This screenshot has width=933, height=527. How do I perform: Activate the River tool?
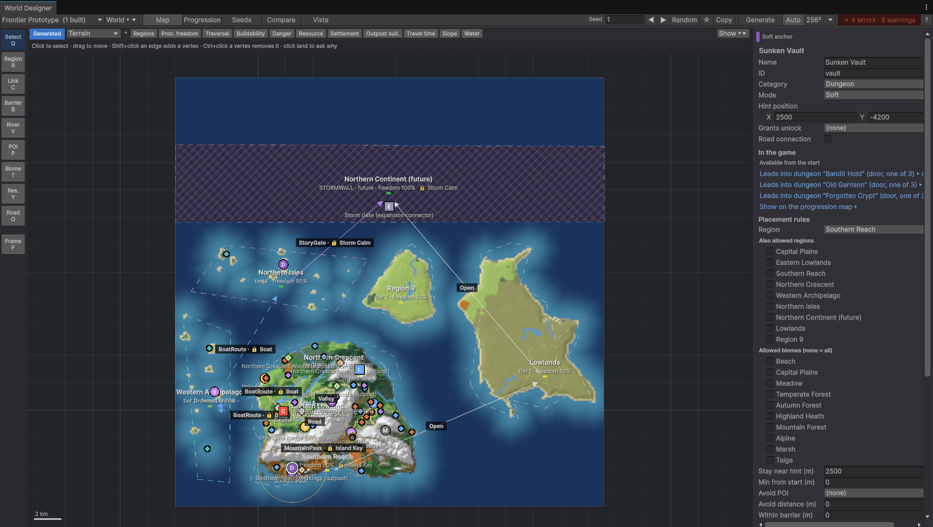(x=13, y=128)
